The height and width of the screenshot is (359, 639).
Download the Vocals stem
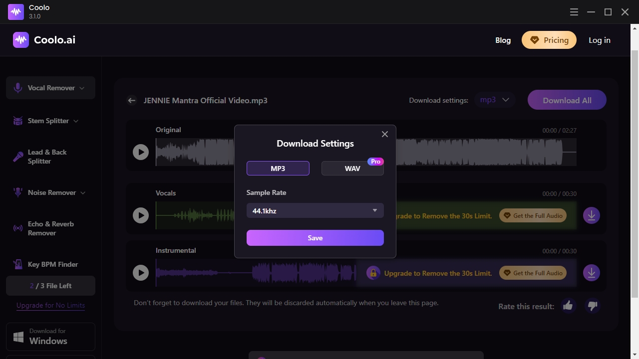tap(591, 215)
